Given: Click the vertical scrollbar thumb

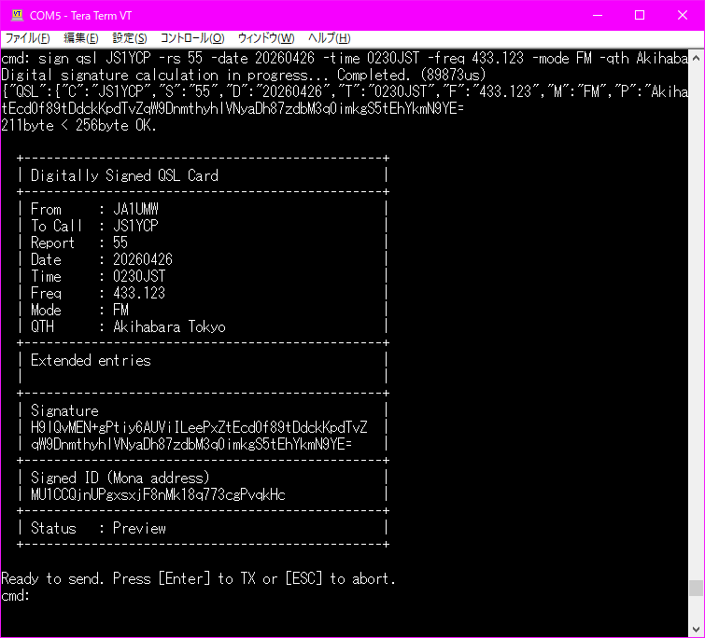Looking at the screenshot, I should 696,588.
